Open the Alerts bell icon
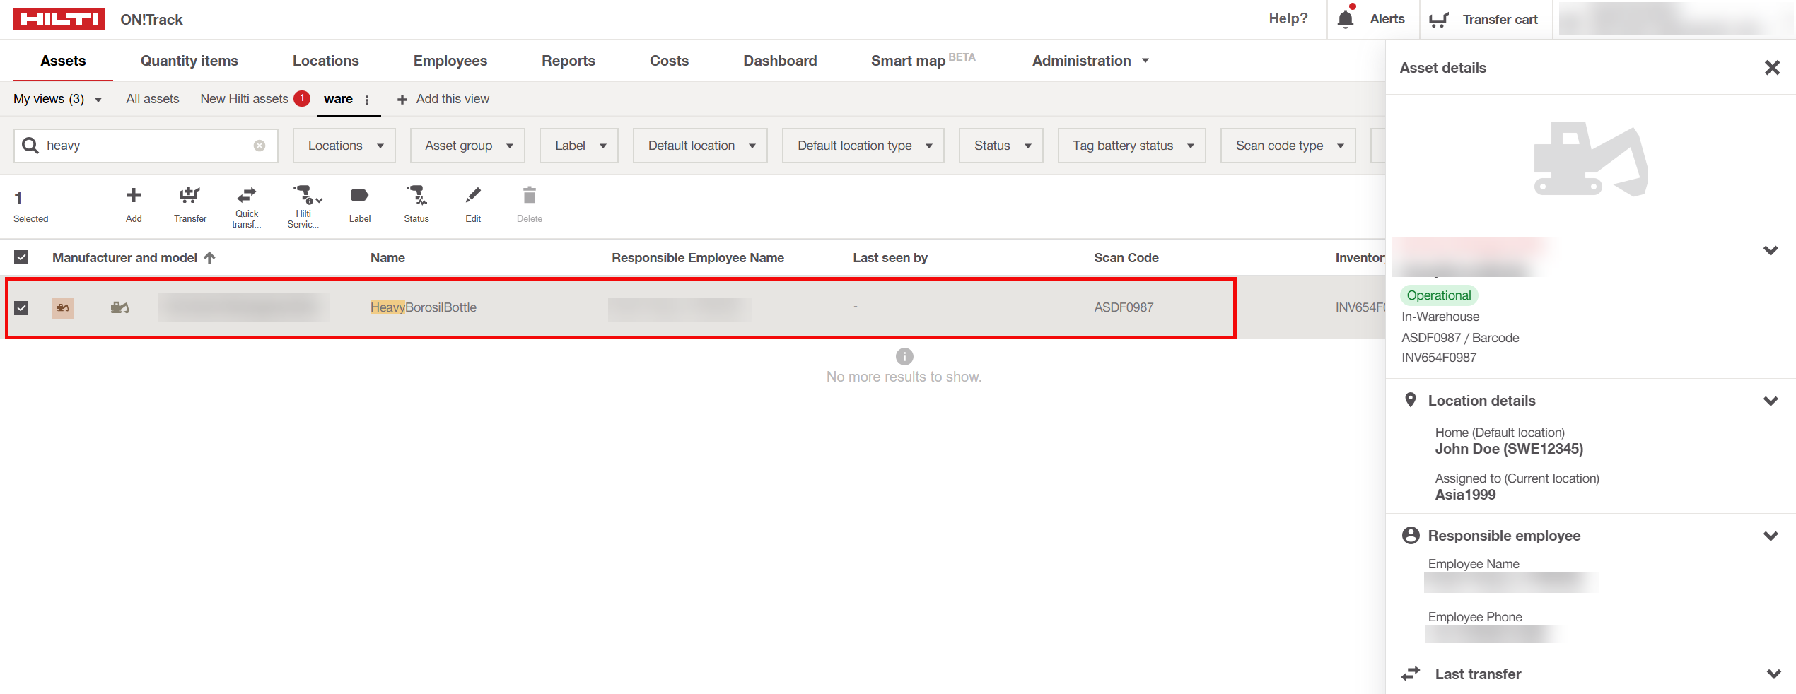 (1346, 19)
